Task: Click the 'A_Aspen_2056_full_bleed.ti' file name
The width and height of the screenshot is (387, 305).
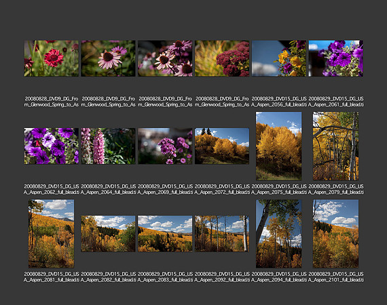Action: (x=279, y=104)
